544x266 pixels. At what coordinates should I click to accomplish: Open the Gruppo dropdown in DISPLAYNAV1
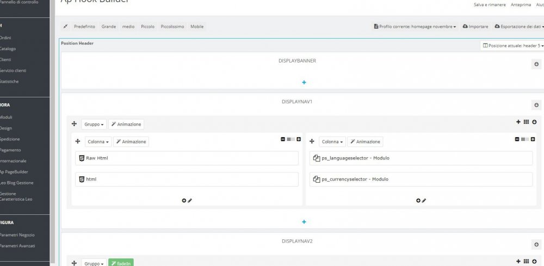94,124
